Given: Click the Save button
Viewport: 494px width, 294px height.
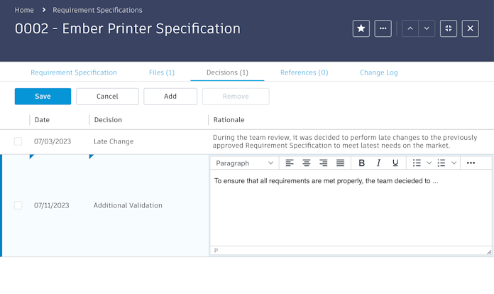Looking at the screenshot, I should (43, 97).
